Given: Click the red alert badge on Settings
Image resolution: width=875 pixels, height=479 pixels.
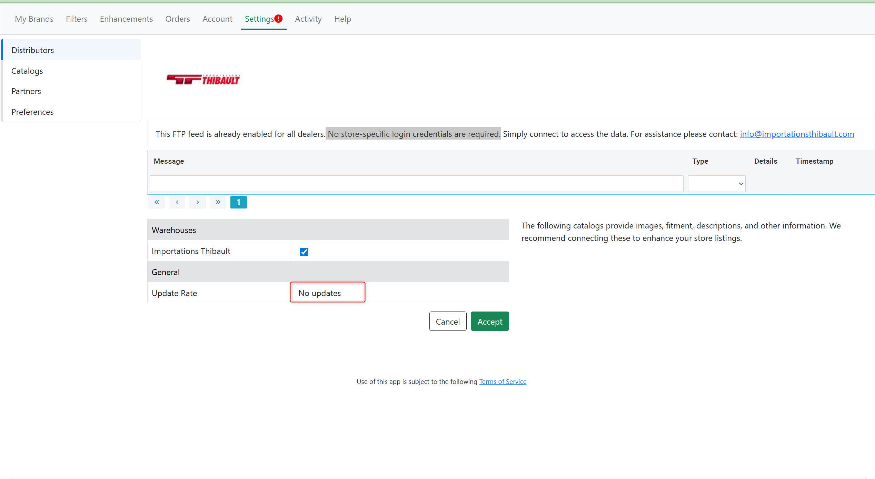Looking at the screenshot, I should pyautogui.click(x=279, y=19).
